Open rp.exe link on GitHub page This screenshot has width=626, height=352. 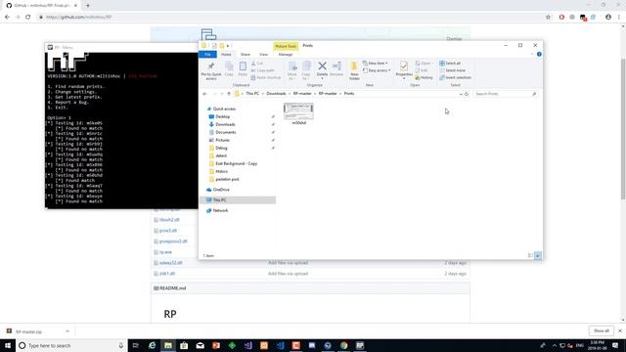165,252
